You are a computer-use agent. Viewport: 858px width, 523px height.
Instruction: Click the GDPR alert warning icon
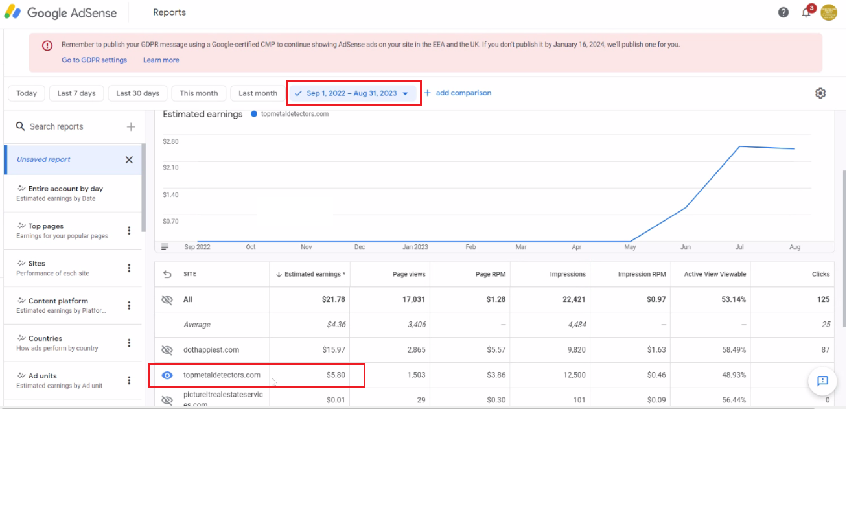47,45
